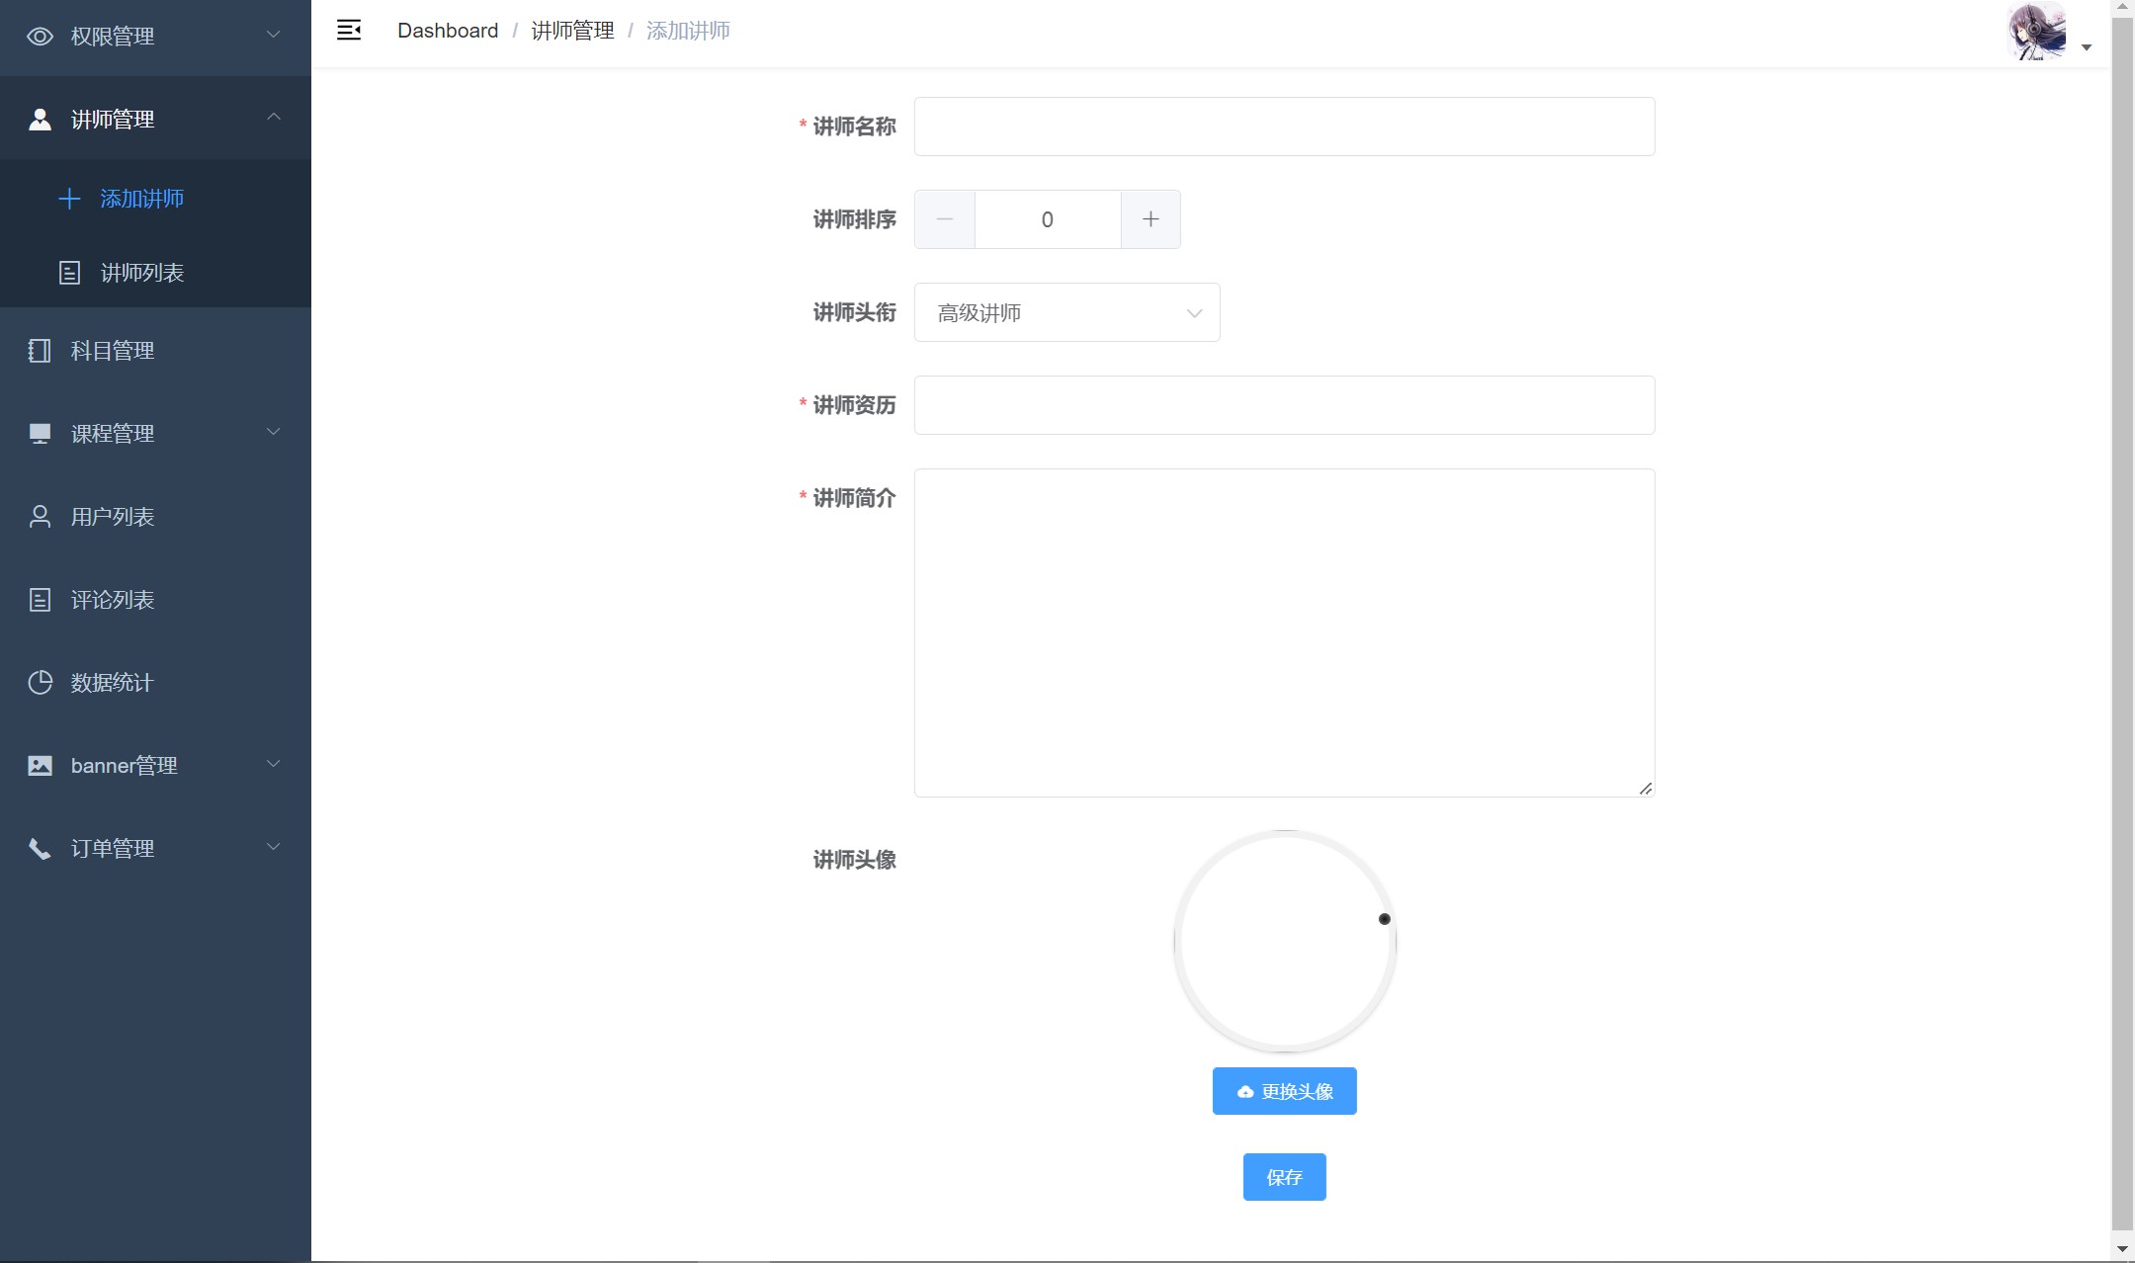
Task: Click the phone icon for 订单管理
Action: (40, 849)
